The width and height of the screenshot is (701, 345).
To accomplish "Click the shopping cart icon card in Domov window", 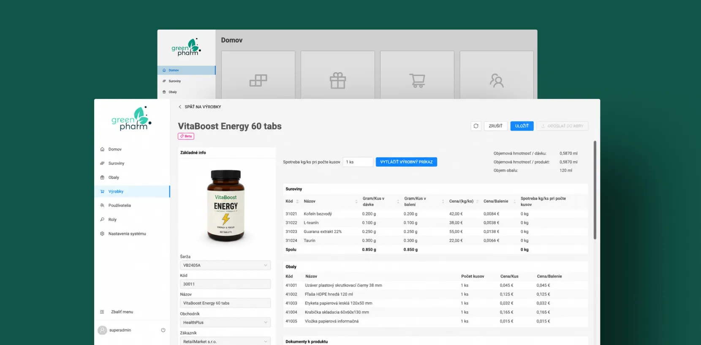I will [x=417, y=75].
